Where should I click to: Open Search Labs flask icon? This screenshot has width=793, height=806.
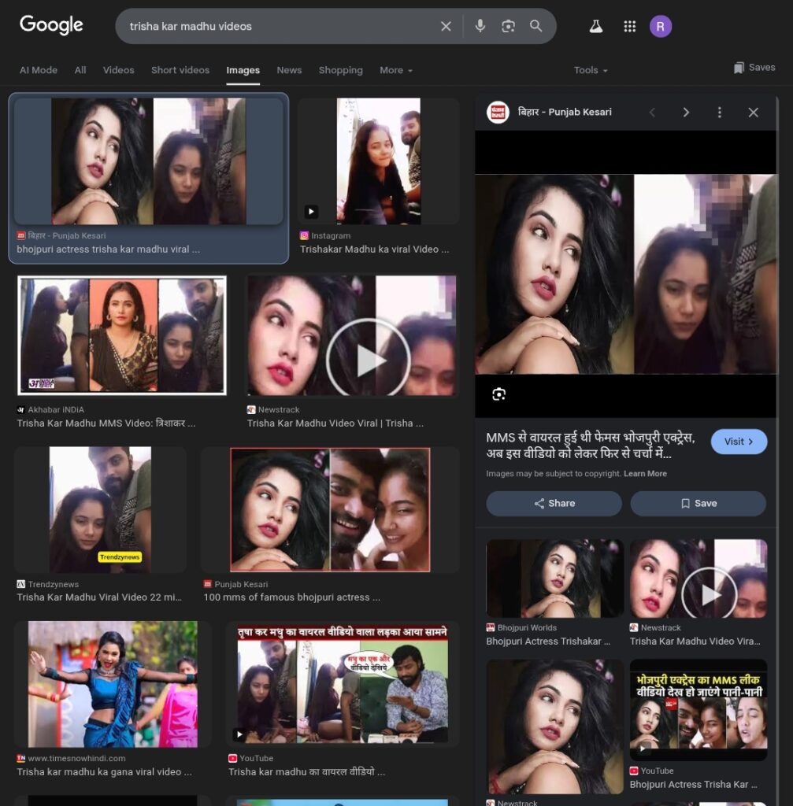[596, 26]
